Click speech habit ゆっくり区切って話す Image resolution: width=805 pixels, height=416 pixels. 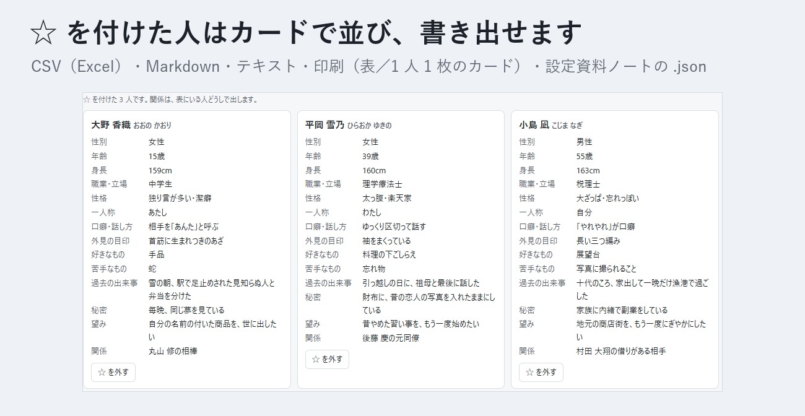pos(394,227)
